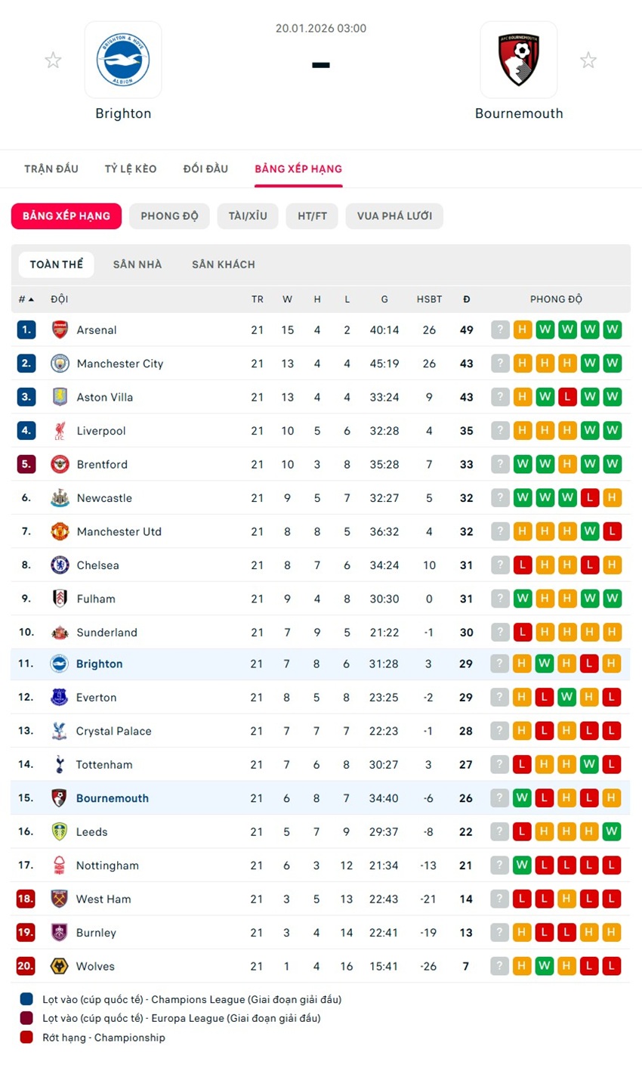Click the Brighton team name link
642x1068 pixels.
(99, 664)
